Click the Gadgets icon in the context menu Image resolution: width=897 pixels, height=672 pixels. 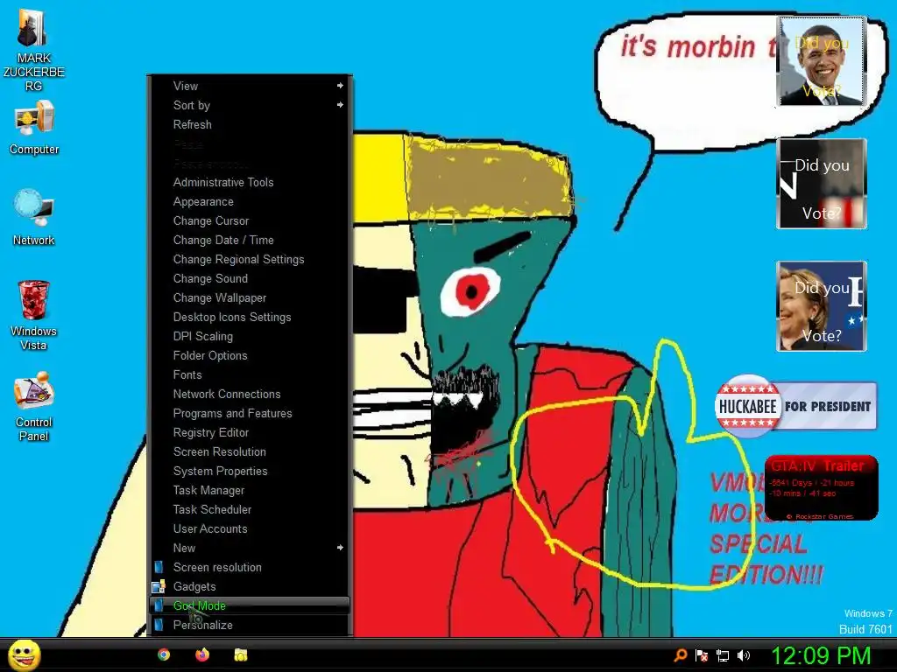pos(159,586)
